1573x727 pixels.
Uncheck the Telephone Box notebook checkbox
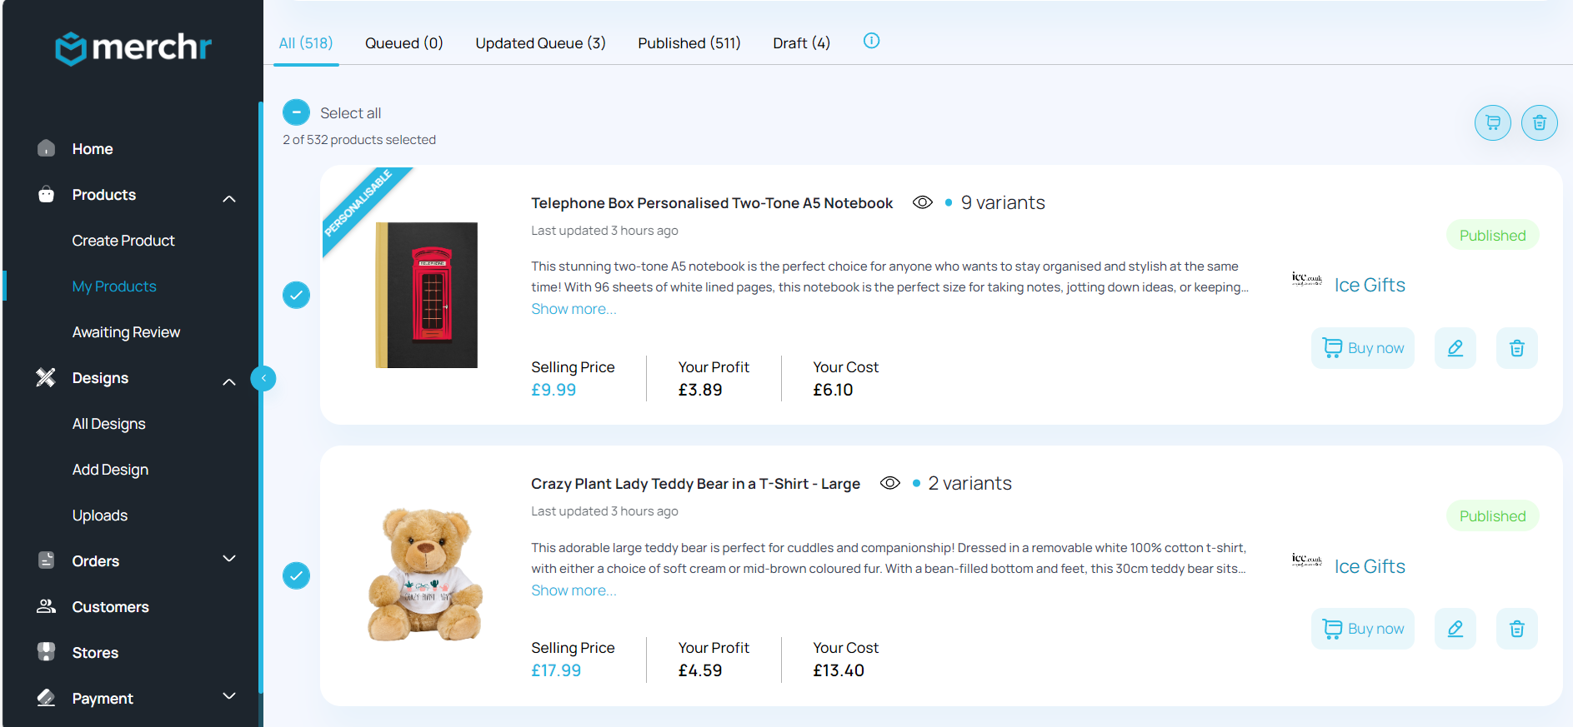[296, 295]
